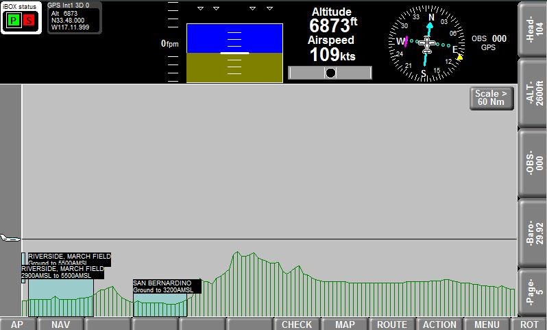Screen dimensions: 547x330
Task: Click the GPS position info box
Action: [74, 17]
